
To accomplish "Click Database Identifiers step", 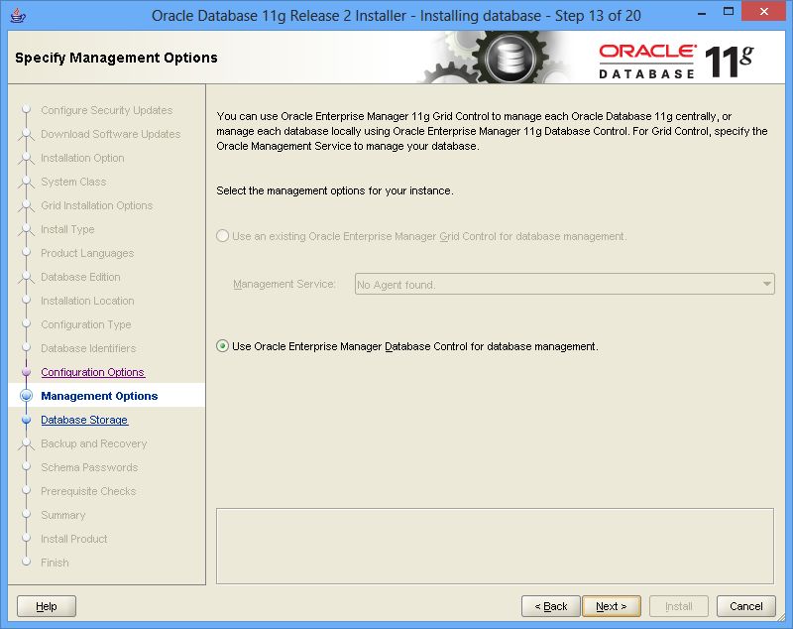I will pos(88,347).
